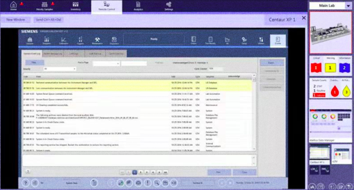Open Priority Samples in top bar

[x=44, y=6]
